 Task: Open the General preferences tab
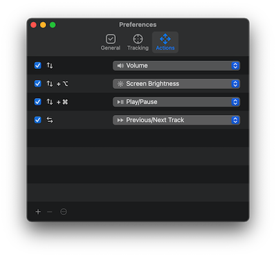pyautogui.click(x=110, y=42)
